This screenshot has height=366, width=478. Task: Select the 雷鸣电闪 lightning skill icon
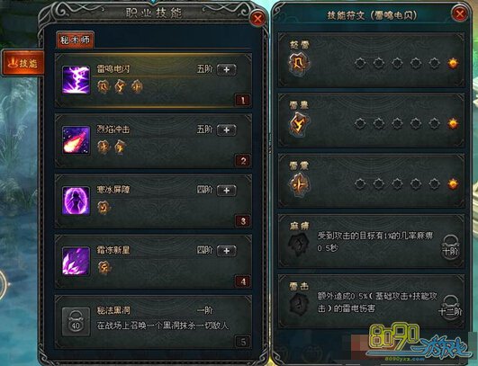(x=77, y=80)
